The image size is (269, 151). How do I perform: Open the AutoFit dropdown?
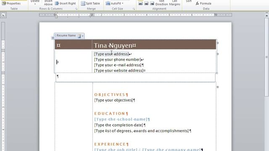click(x=115, y=3)
